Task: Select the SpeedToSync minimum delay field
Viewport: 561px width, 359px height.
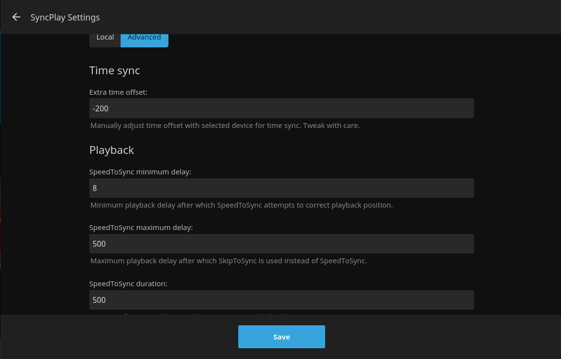Action: 281,188
